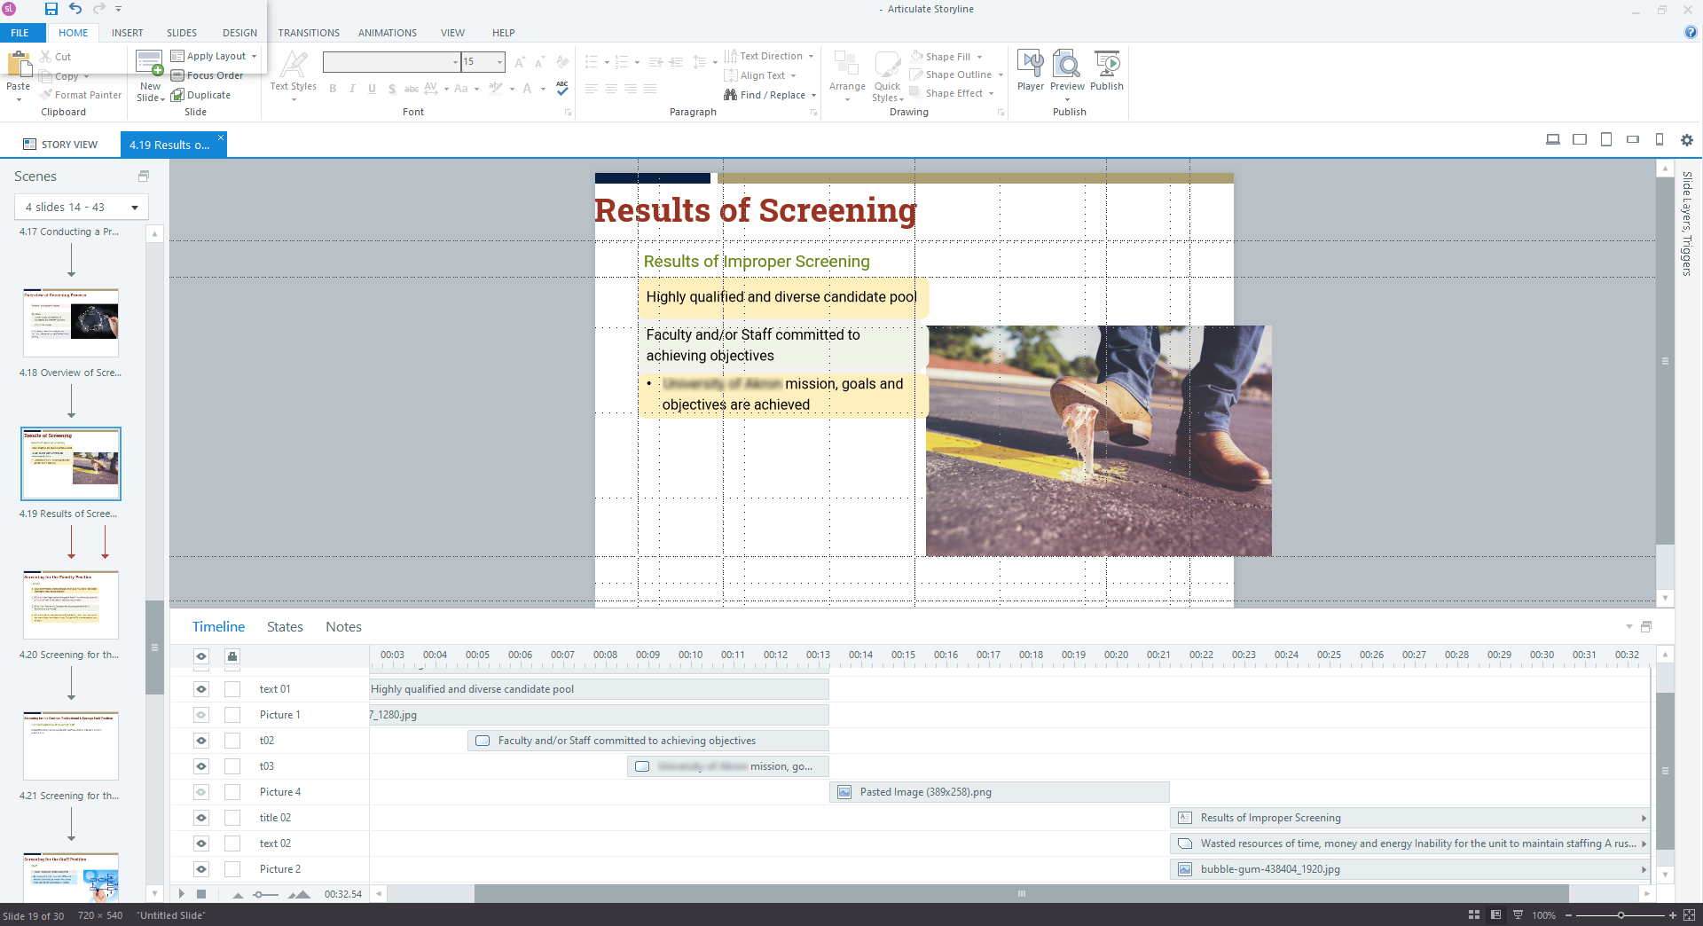Screen dimensions: 1703x926
Task: Switch to story view icon in status bar
Action: tap(1474, 914)
